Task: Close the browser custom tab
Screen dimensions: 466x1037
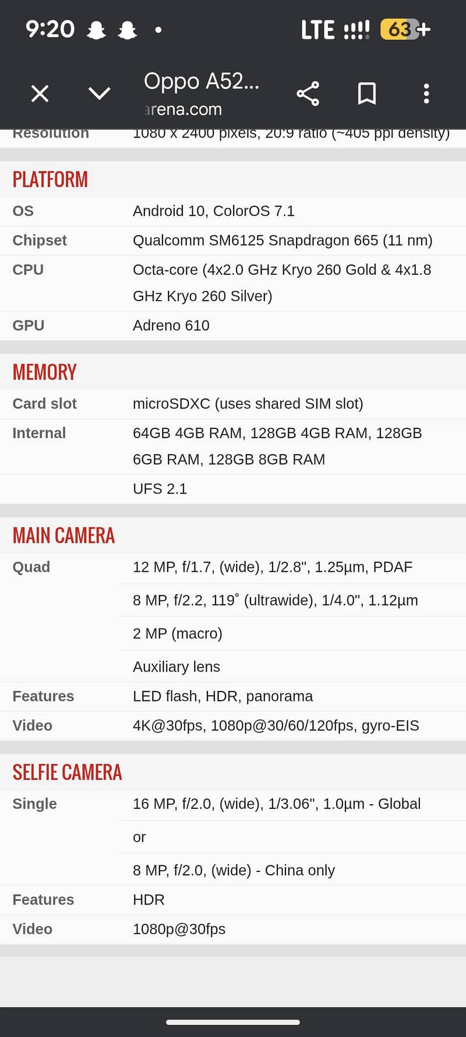Action: (40, 93)
